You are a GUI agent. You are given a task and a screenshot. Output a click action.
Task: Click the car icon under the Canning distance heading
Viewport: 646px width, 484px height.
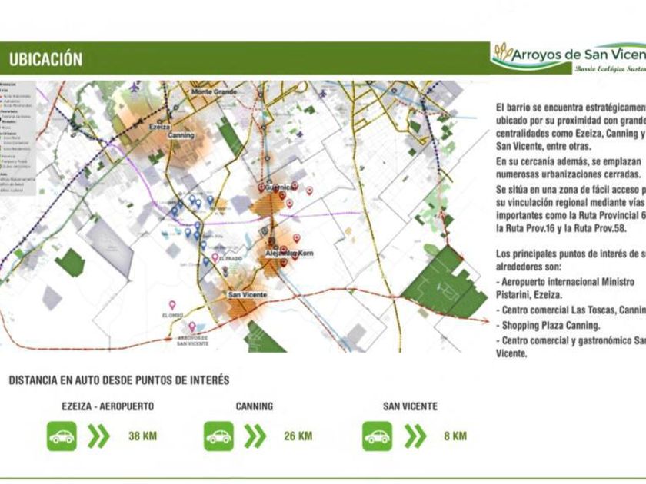tap(218, 436)
